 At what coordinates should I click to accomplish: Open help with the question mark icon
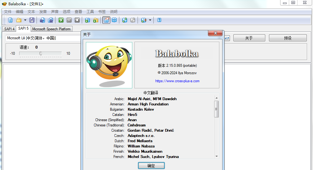click(x=159, y=20)
